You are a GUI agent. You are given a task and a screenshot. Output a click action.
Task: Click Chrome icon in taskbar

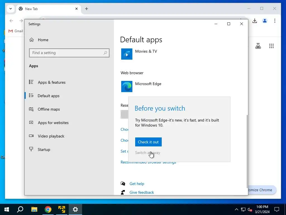[x=48, y=209]
